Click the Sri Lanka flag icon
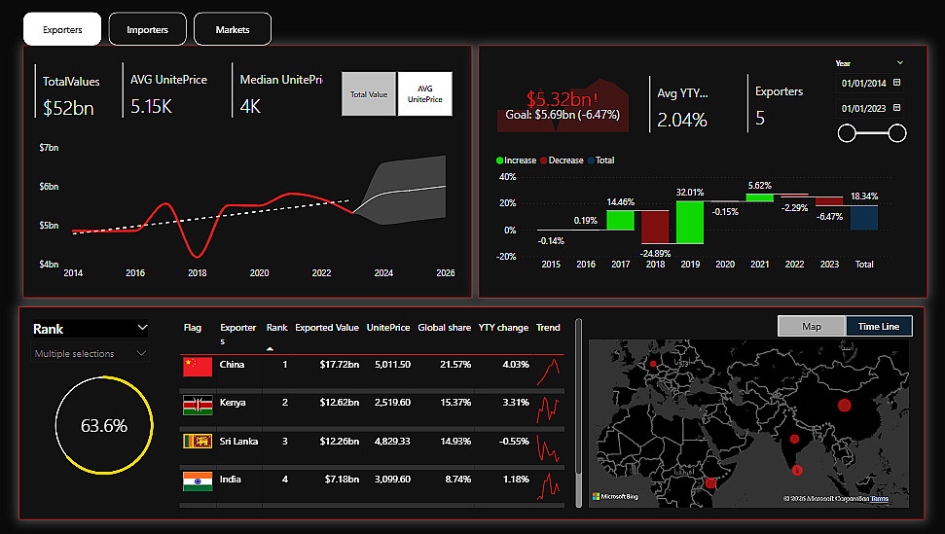This screenshot has width=945, height=534. click(x=198, y=441)
